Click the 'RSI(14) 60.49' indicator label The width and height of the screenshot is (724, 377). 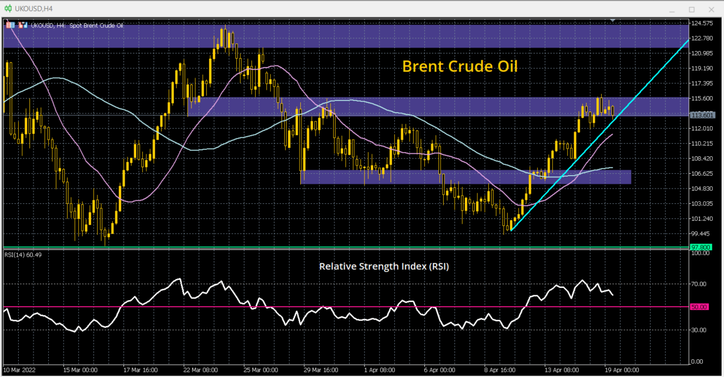tap(24, 254)
